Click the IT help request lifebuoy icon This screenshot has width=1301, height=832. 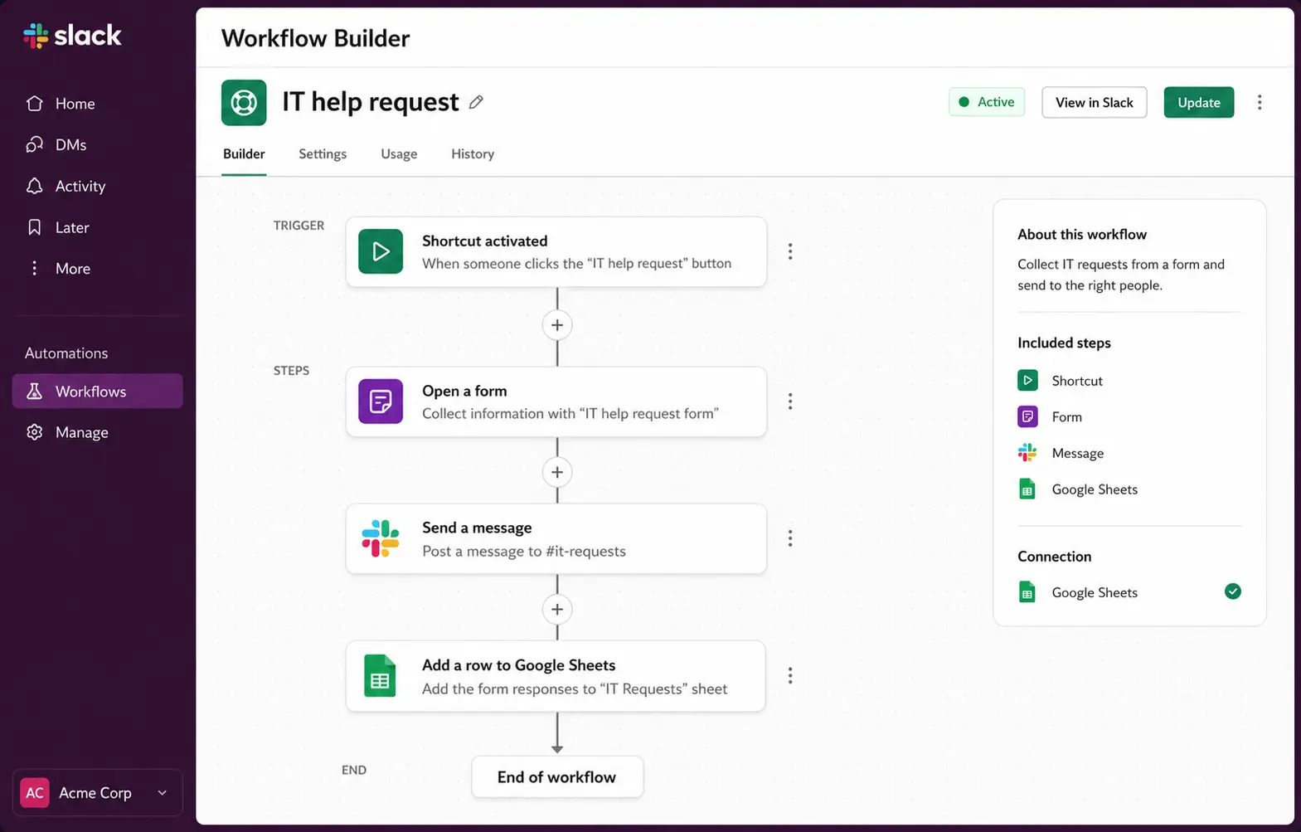click(x=244, y=103)
